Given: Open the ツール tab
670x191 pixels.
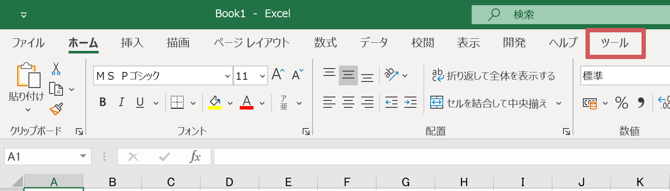Looking at the screenshot, I should [615, 43].
